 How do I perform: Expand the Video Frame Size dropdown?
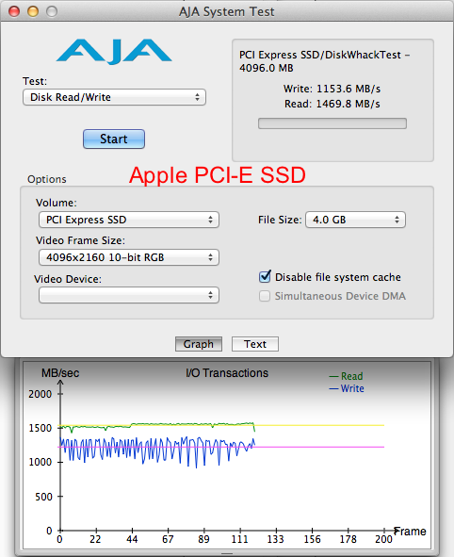point(129,257)
